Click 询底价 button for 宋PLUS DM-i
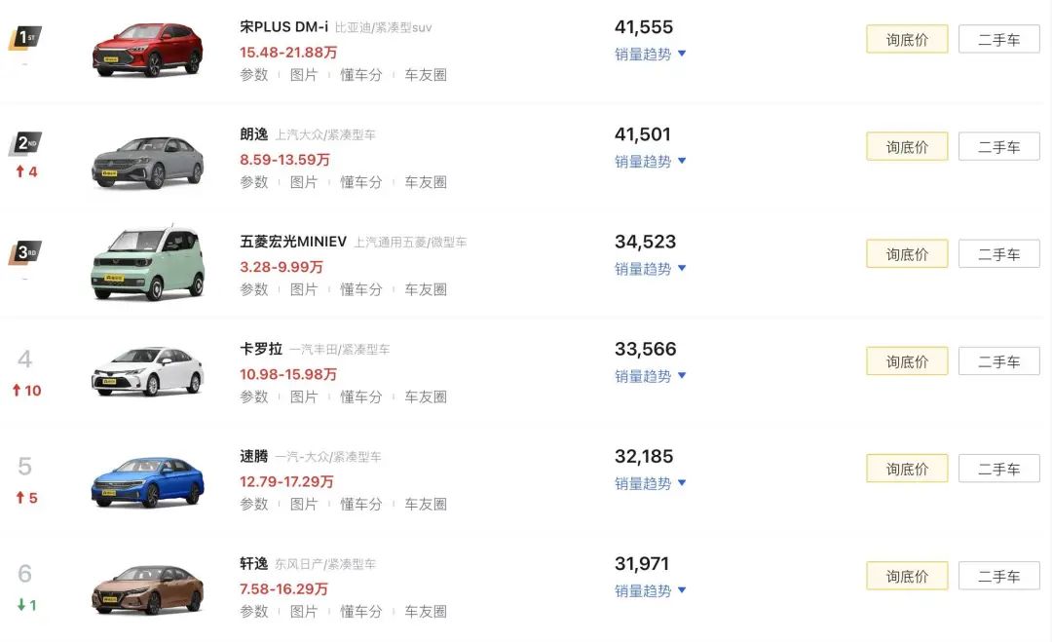1052x642 pixels. click(907, 39)
